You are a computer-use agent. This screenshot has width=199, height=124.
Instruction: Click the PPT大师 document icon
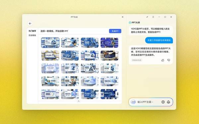[x=130, y=22]
